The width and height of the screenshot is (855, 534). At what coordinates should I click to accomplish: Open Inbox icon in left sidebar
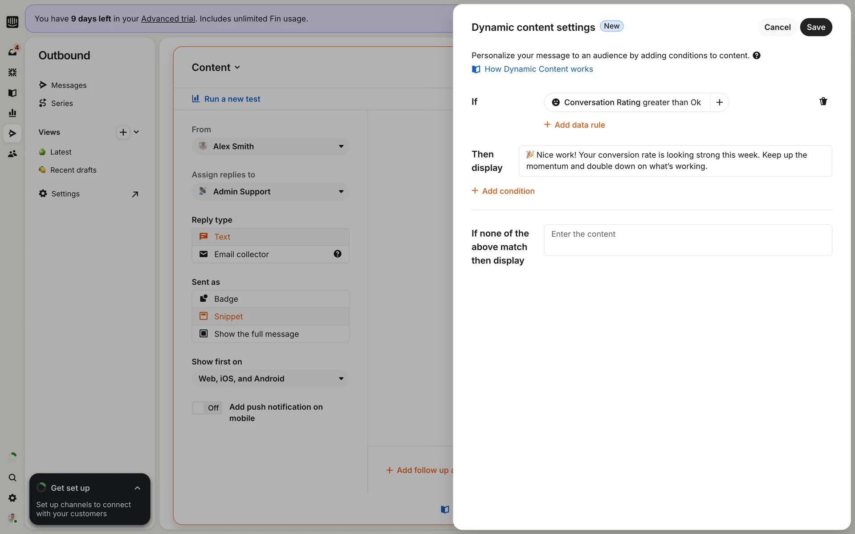click(12, 52)
